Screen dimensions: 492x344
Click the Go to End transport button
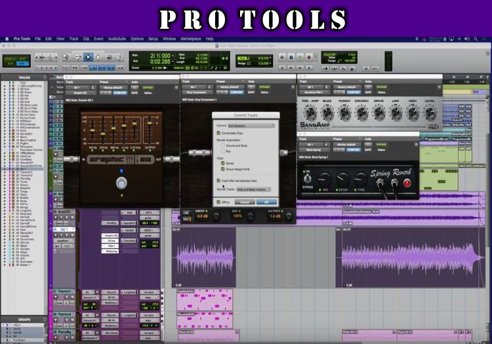(x=309, y=68)
